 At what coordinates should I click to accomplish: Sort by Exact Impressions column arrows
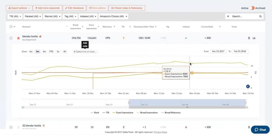pyautogui.click(x=98, y=27)
